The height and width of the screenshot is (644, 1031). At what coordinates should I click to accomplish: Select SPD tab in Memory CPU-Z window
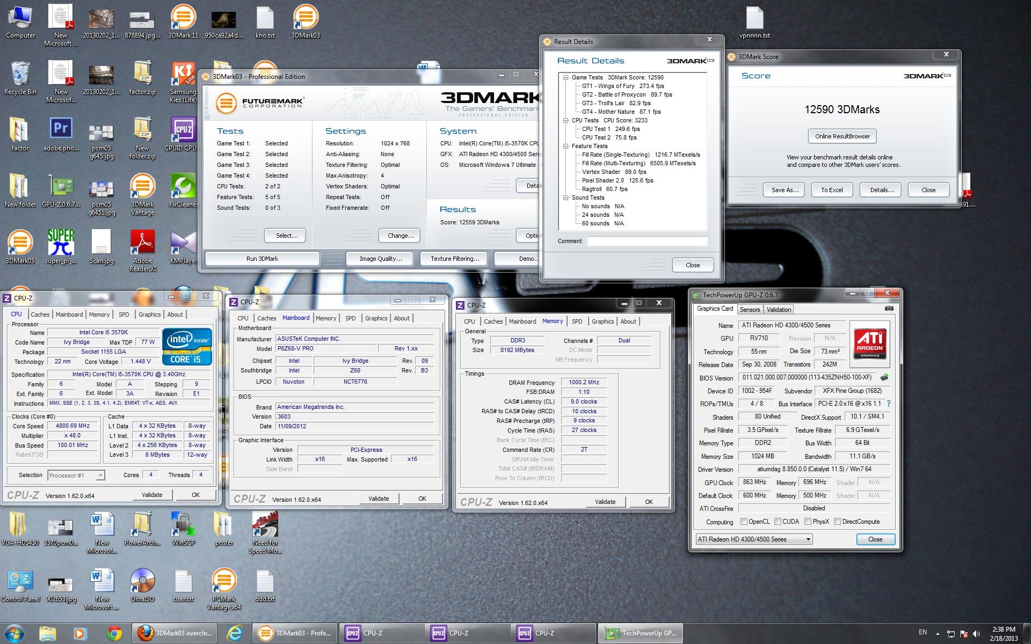click(x=577, y=321)
